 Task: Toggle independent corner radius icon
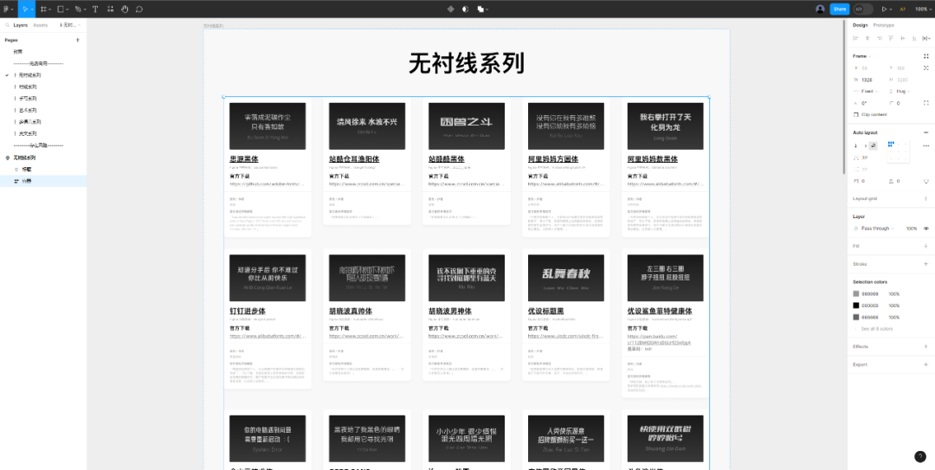(x=926, y=103)
